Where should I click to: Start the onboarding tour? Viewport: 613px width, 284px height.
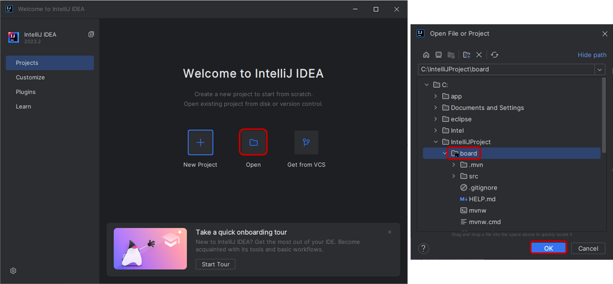point(215,264)
